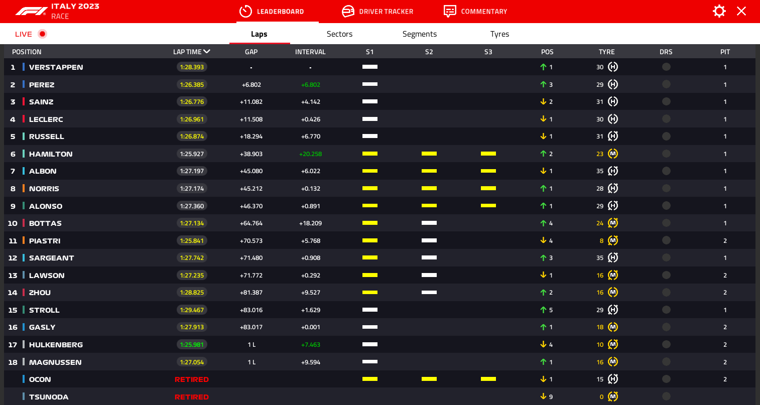Select the RUSSELL driver name
760x405 pixels.
pyautogui.click(x=47, y=137)
